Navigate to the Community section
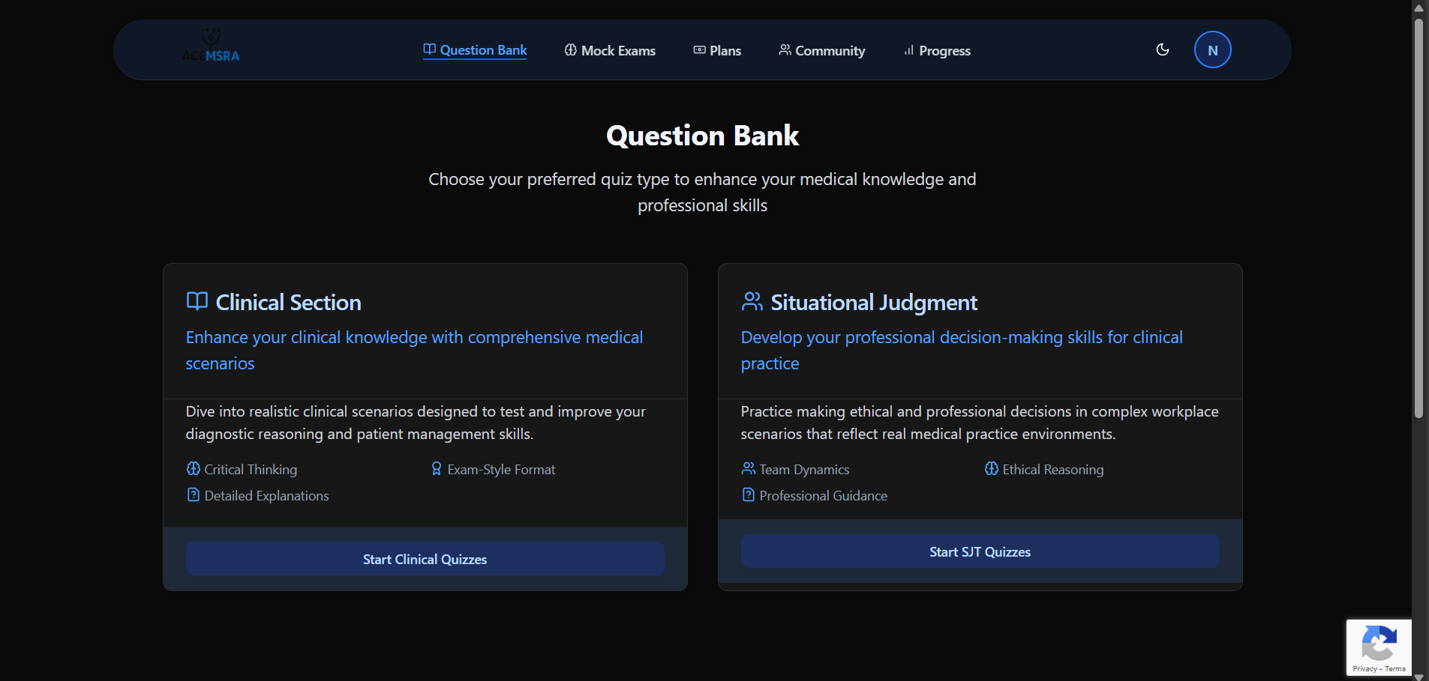The width and height of the screenshot is (1429, 681). tap(822, 50)
